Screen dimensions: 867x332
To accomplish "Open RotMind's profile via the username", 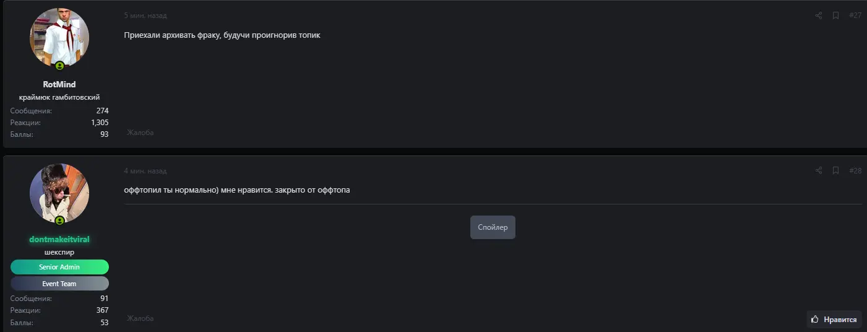I will coord(59,84).
